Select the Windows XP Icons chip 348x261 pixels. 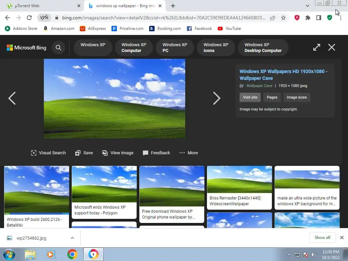pos(216,48)
